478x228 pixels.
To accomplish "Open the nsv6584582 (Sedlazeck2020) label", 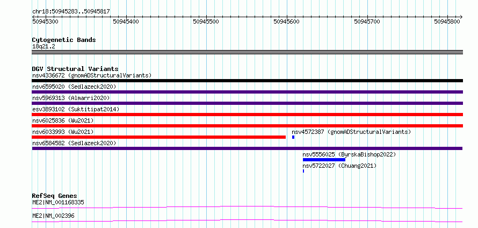I will point(74,143).
